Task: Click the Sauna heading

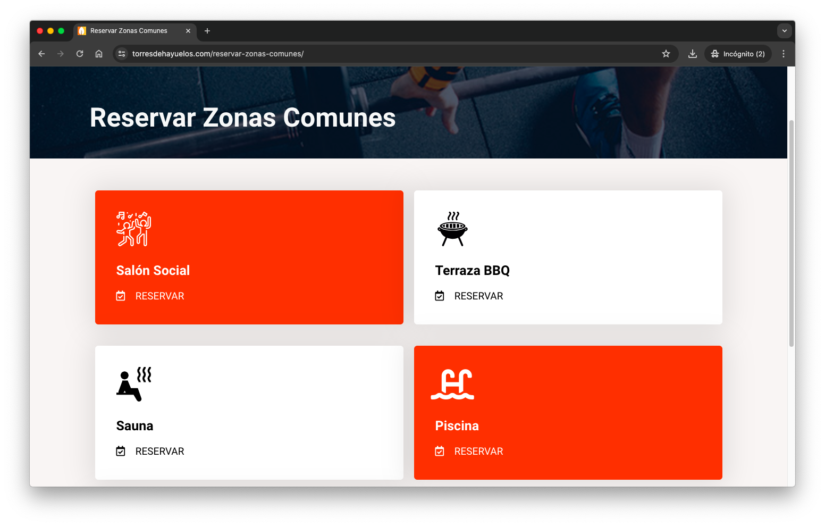Action: (134, 425)
